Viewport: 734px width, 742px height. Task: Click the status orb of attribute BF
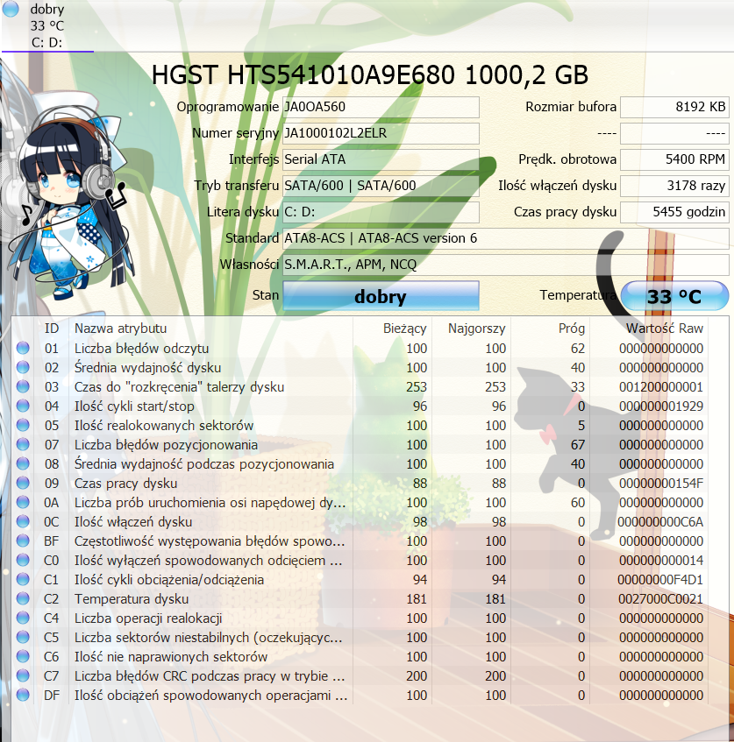(x=23, y=541)
